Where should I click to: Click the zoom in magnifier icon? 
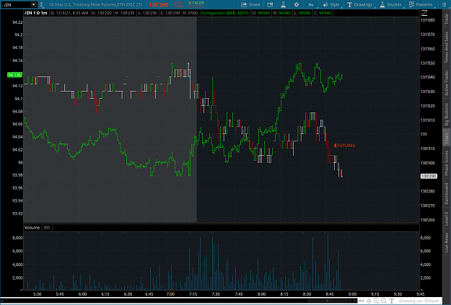[x=377, y=301]
